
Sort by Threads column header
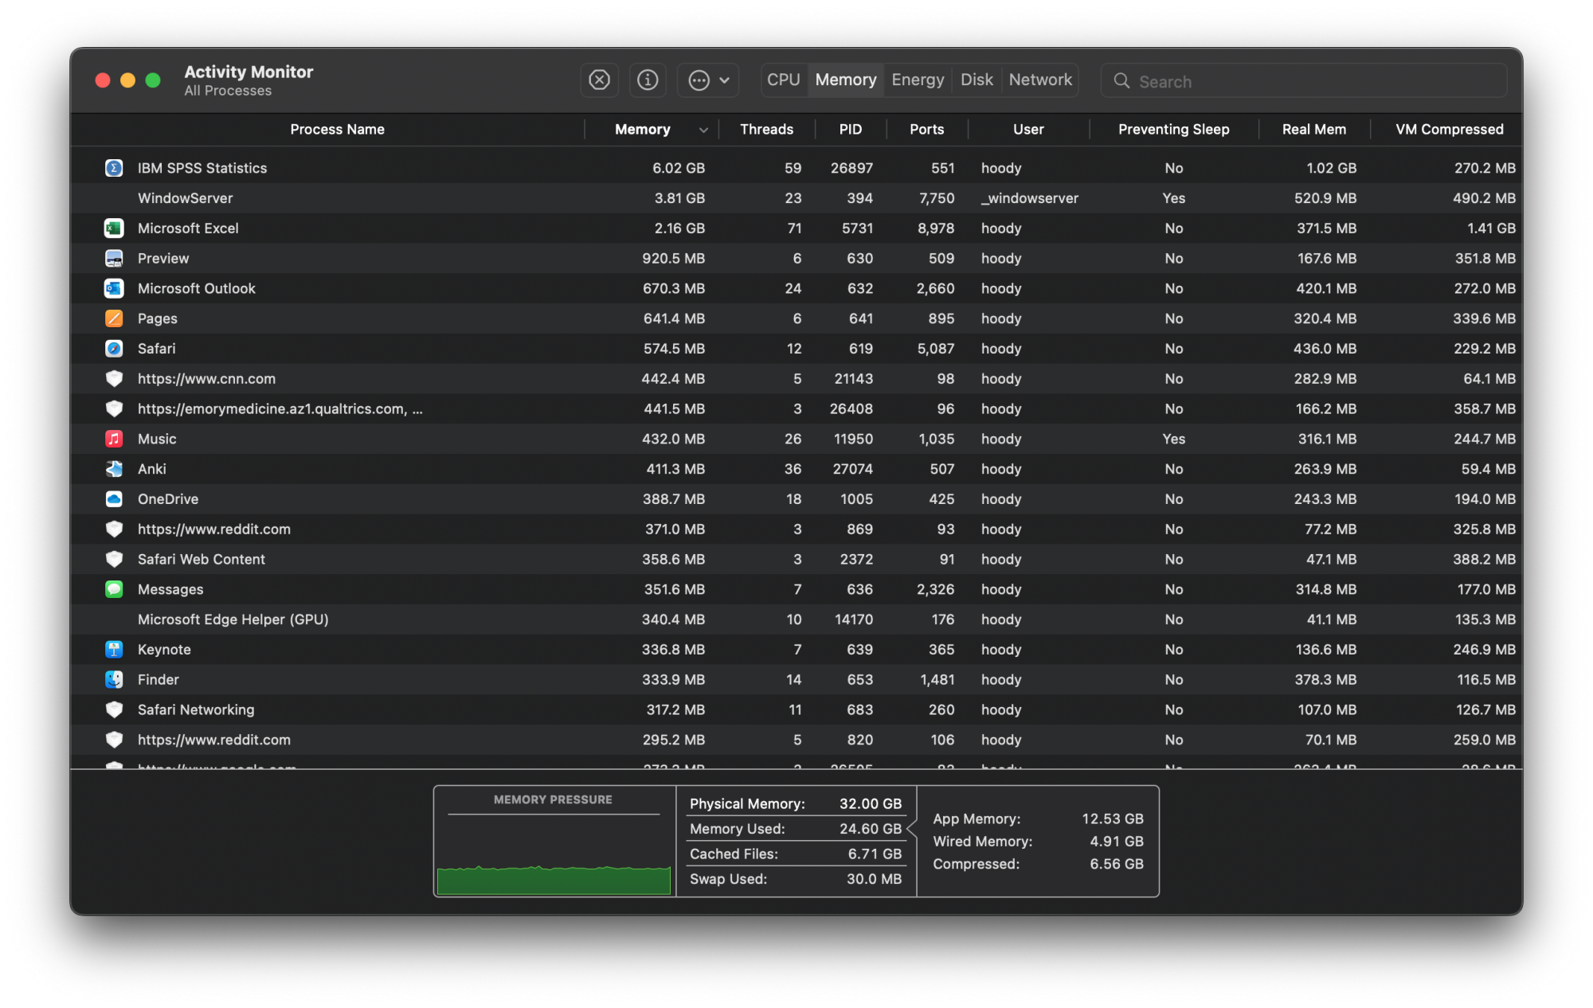766,130
